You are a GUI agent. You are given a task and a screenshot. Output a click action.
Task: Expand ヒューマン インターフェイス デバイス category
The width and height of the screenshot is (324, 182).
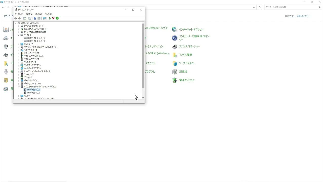pos(19,71)
